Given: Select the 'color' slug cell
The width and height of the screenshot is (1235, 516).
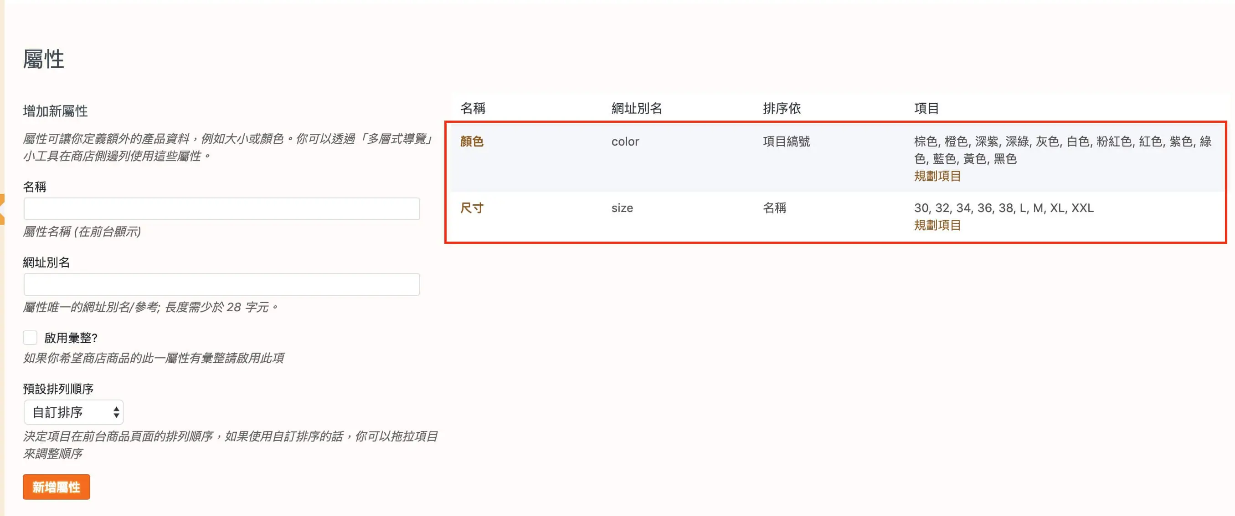Looking at the screenshot, I should (x=625, y=142).
